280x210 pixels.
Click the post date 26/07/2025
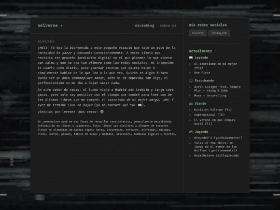pyautogui.click(x=46, y=41)
